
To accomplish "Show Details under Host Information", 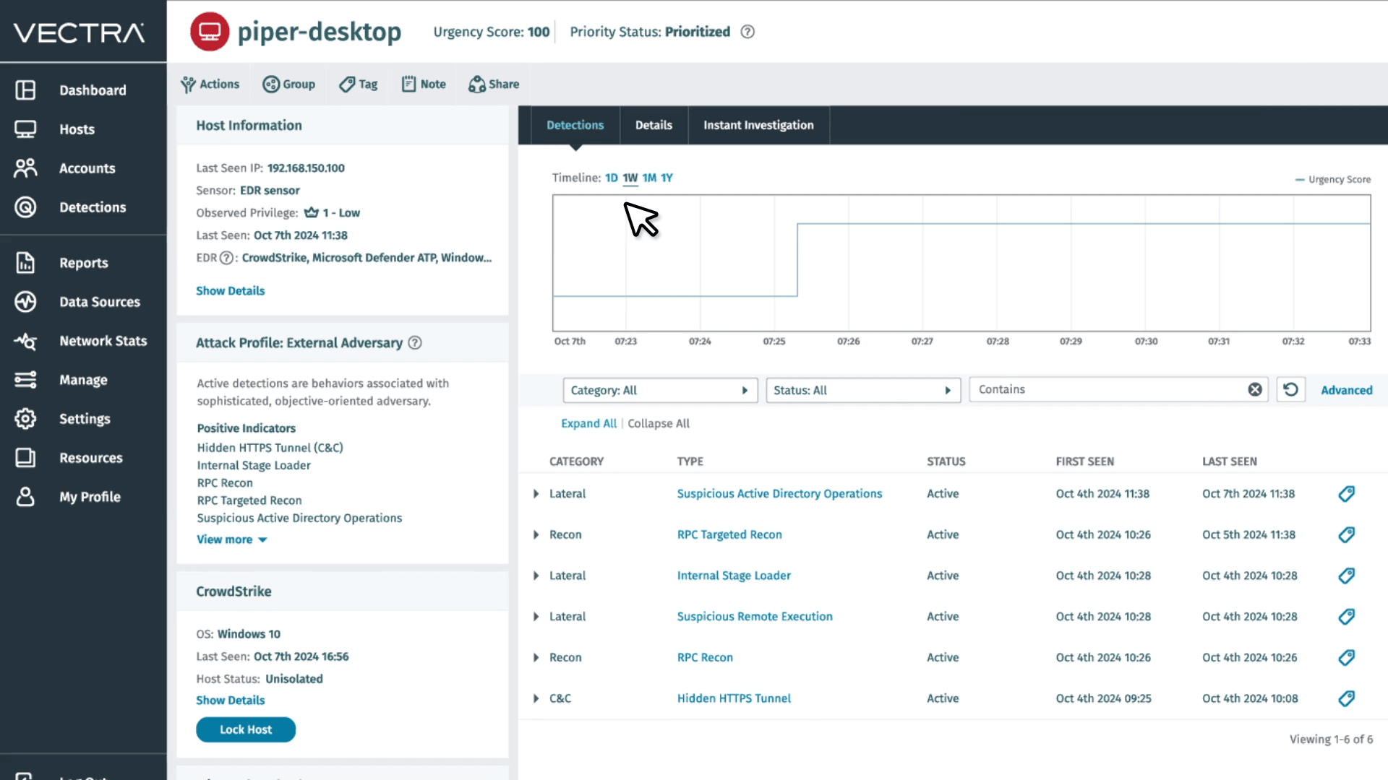I will click(x=230, y=290).
